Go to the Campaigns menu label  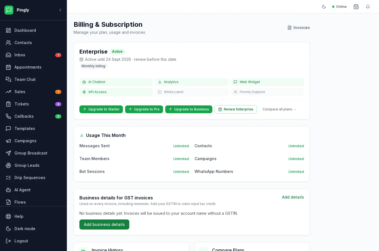25,141
